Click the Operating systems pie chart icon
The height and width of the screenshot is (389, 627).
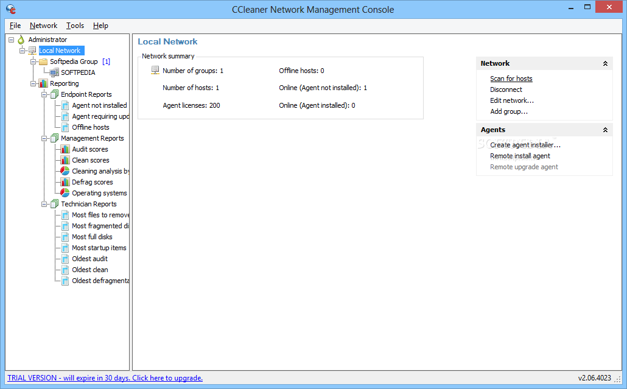coord(65,193)
